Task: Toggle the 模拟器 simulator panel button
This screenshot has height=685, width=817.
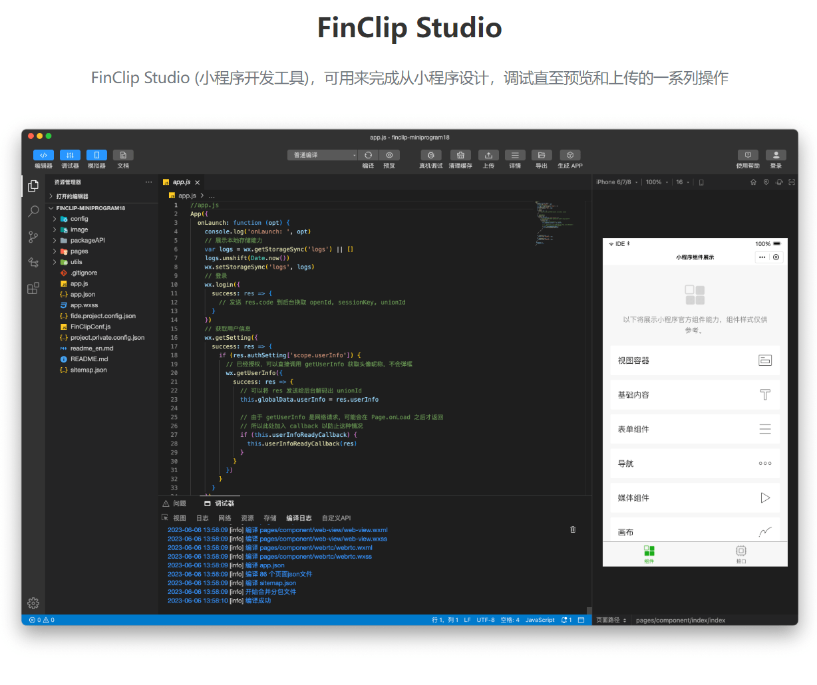Action: 96,155
